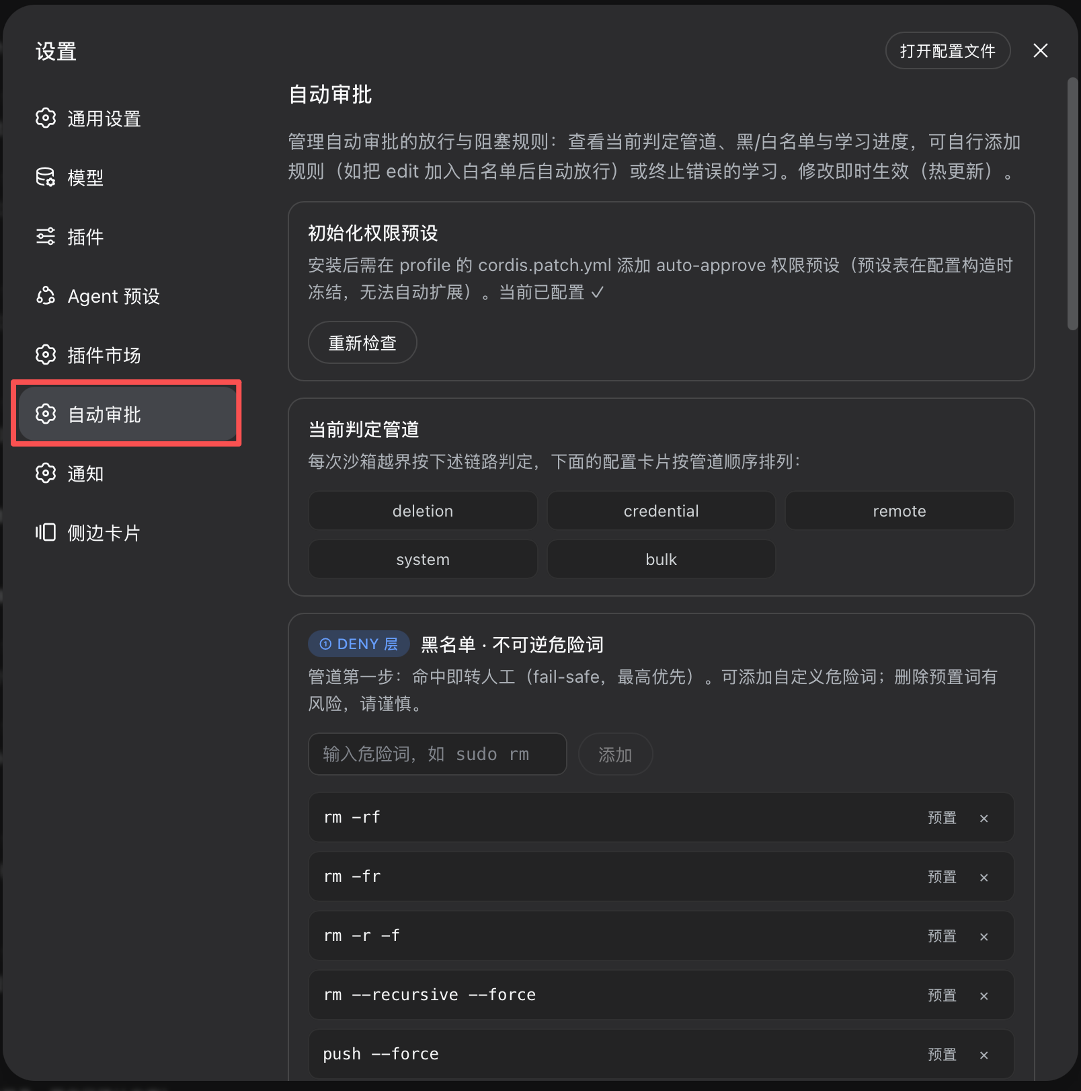Click 预置 label on push --force row
This screenshot has width=1081, height=1091.
coord(942,1055)
